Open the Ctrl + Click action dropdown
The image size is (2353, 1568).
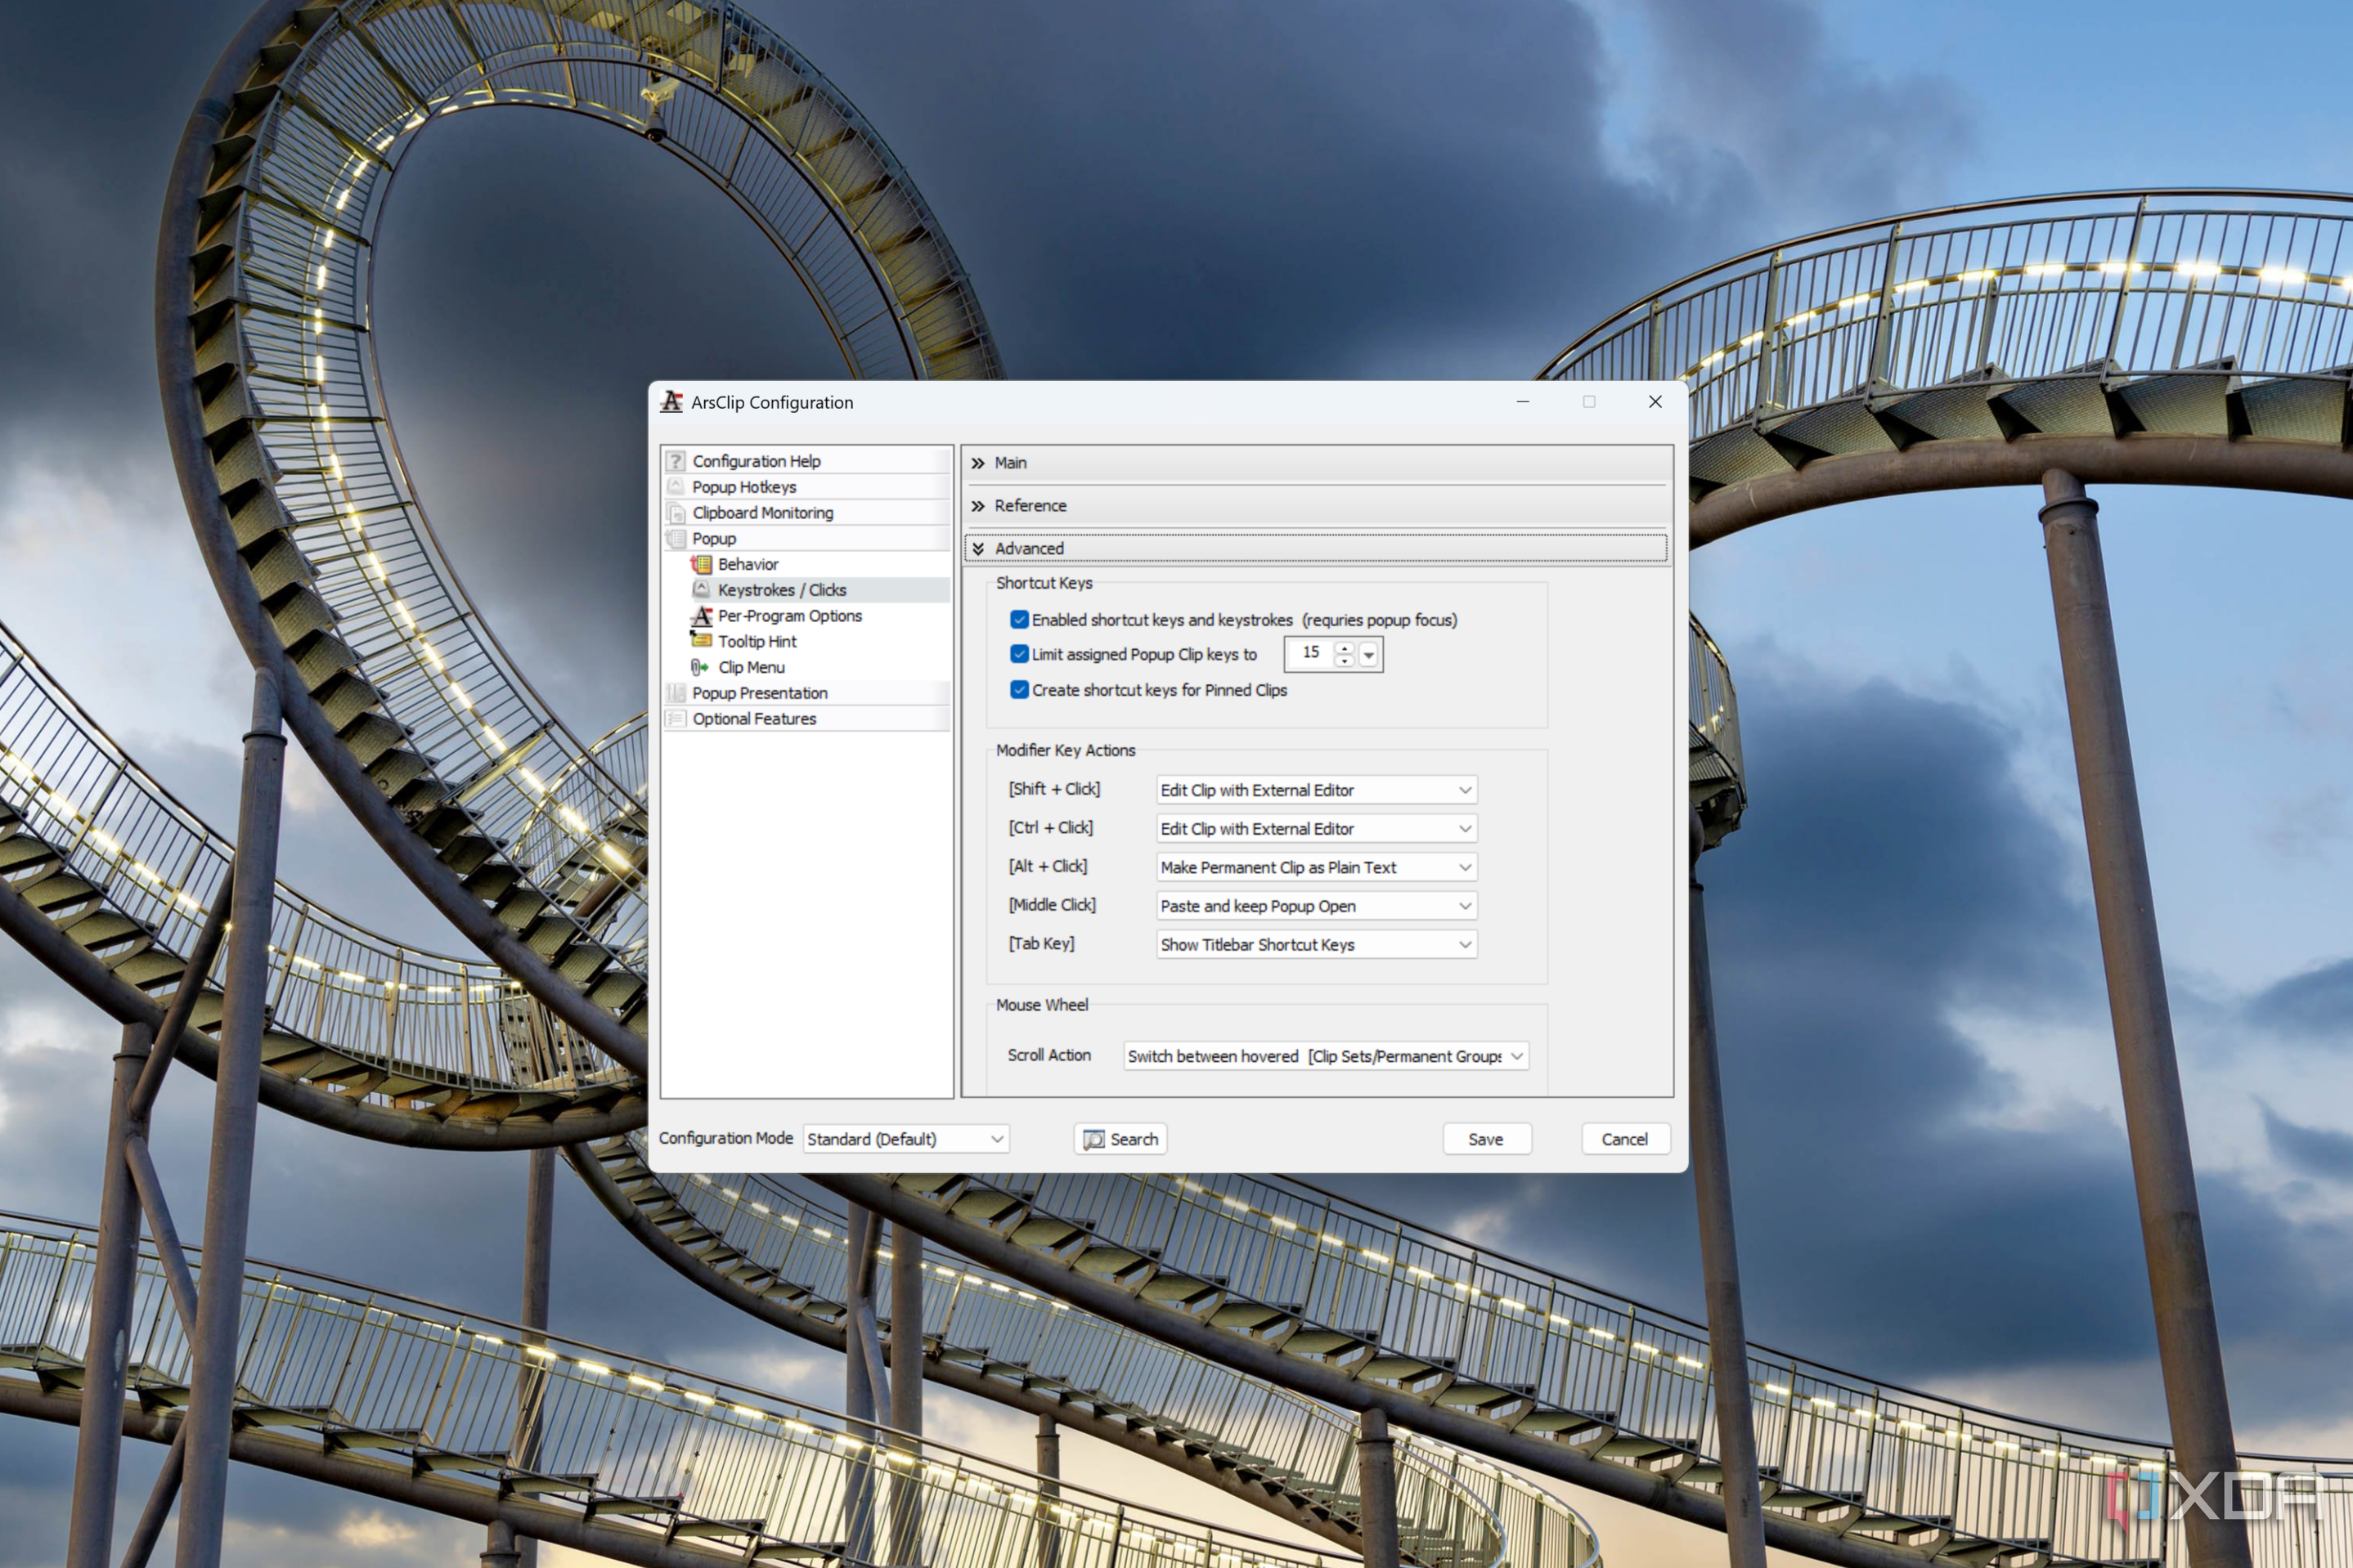[x=1317, y=829]
